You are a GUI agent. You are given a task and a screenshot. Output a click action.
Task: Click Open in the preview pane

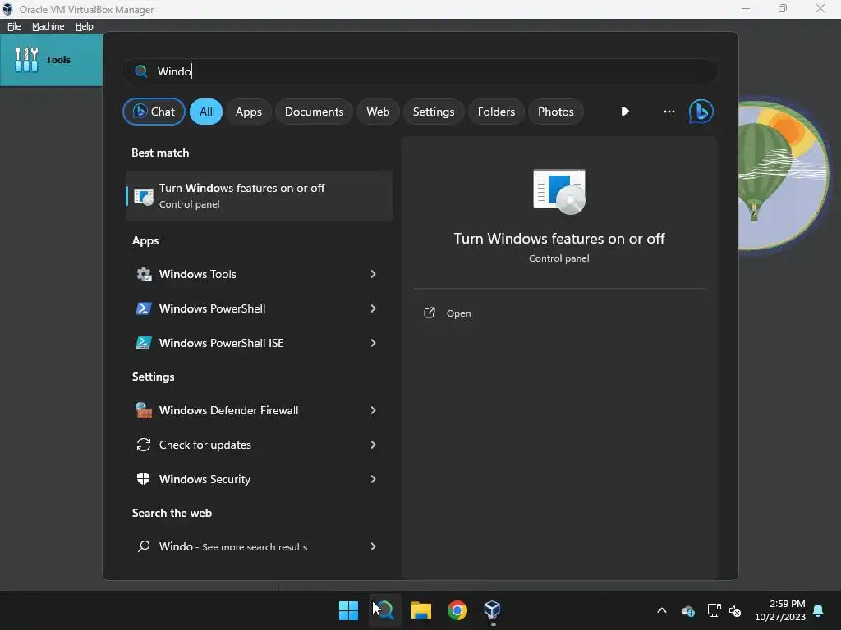tap(458, 313)
